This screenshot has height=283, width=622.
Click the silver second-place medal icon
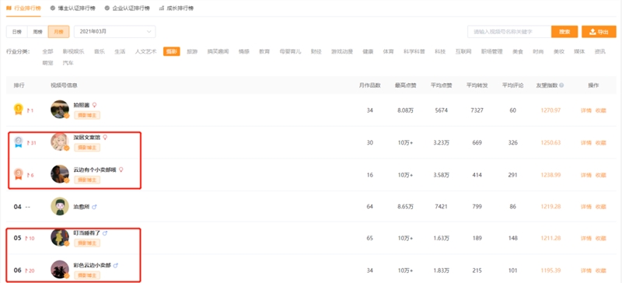click(x=18, y=141)
